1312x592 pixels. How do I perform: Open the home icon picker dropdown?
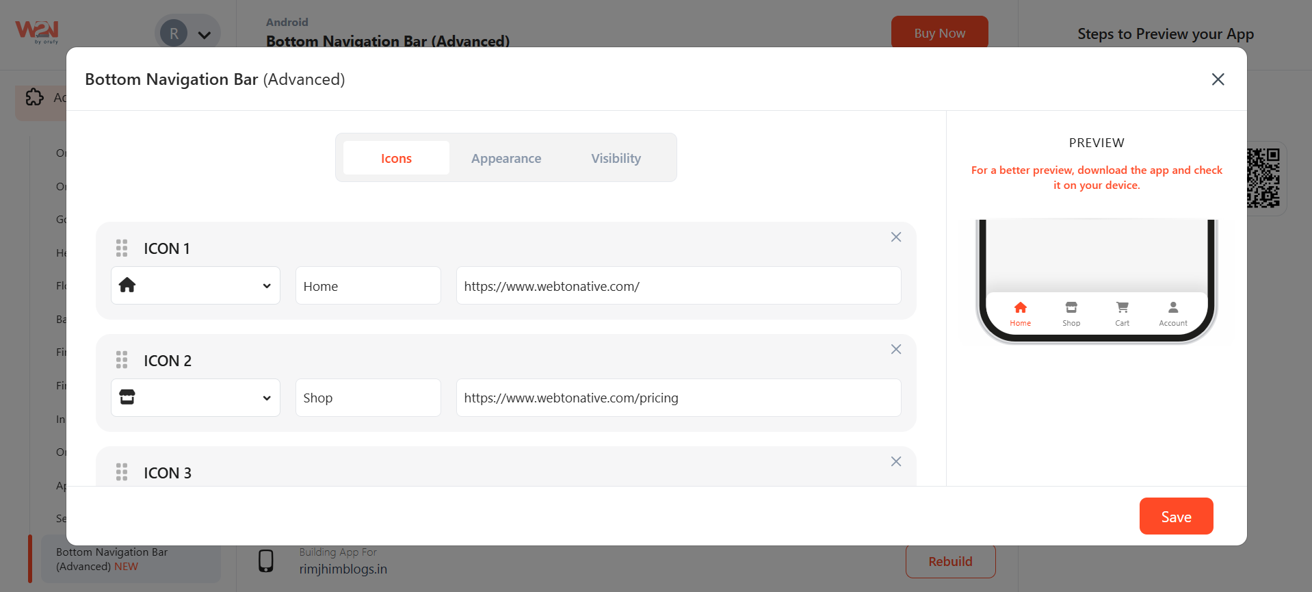196,285
